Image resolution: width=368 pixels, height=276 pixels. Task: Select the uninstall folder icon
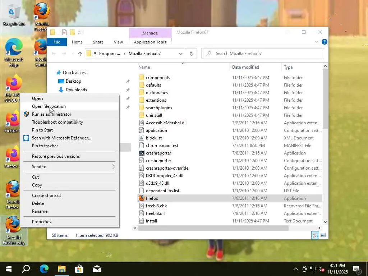tap(142, 115)
